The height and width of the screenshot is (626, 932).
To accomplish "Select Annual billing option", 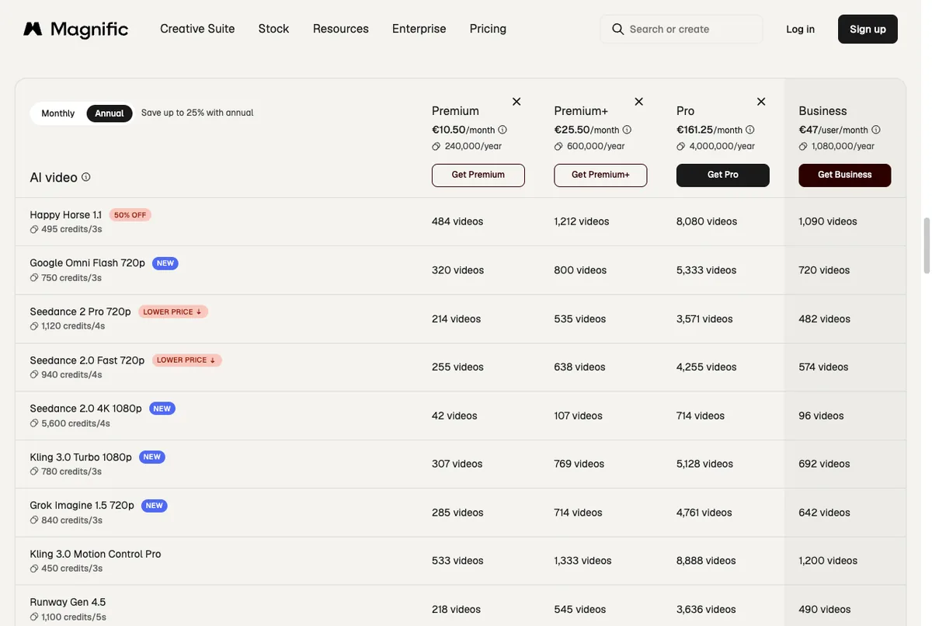I will pos(110,113).
